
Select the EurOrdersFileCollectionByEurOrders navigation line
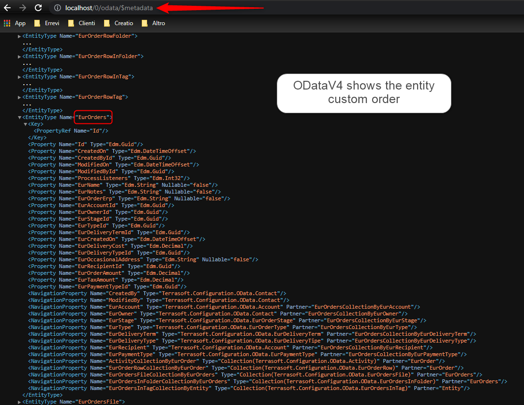[x=255, y=375]
